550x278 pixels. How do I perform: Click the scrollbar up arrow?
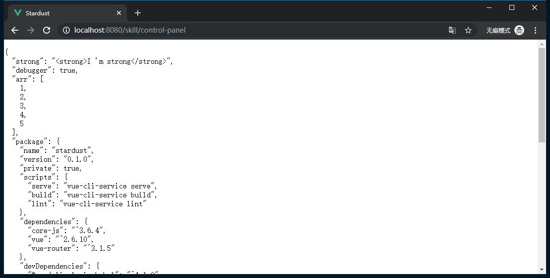pyautogui.click(x=542, y=45)
